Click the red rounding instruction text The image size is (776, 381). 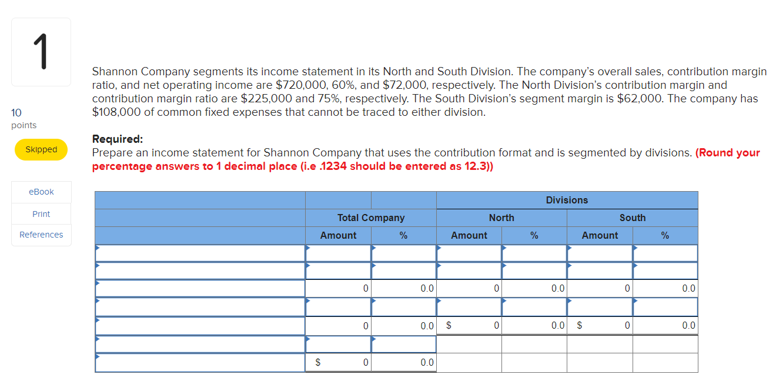426,159
